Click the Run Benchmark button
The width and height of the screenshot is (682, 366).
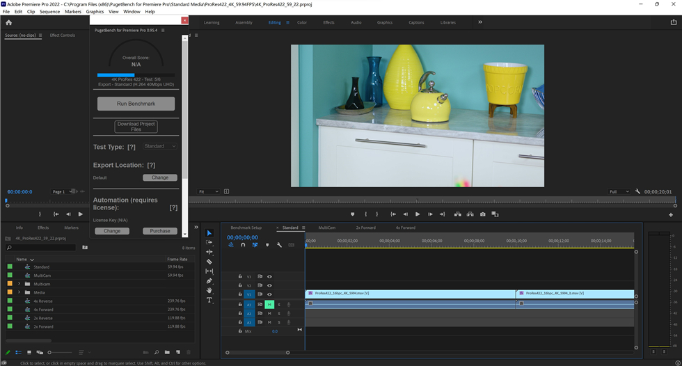point(136,104)
